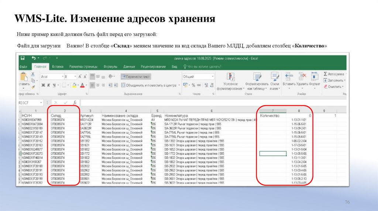Click the text orientation icon
Viewport: 378px width, 211px height.
pos(110,76)
